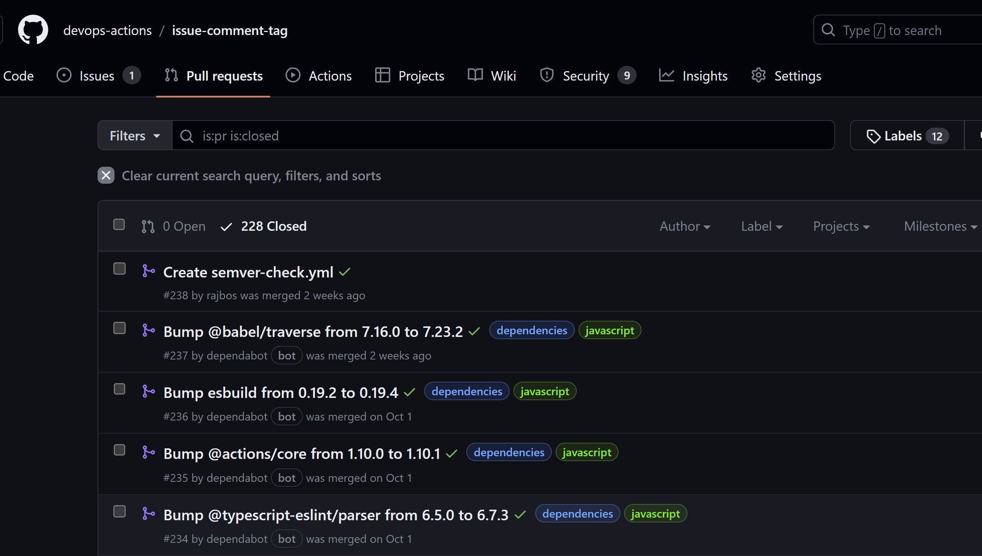Click the Actions play icon
The width and height of the screenshot is (982, 556).
coord(293,75)
